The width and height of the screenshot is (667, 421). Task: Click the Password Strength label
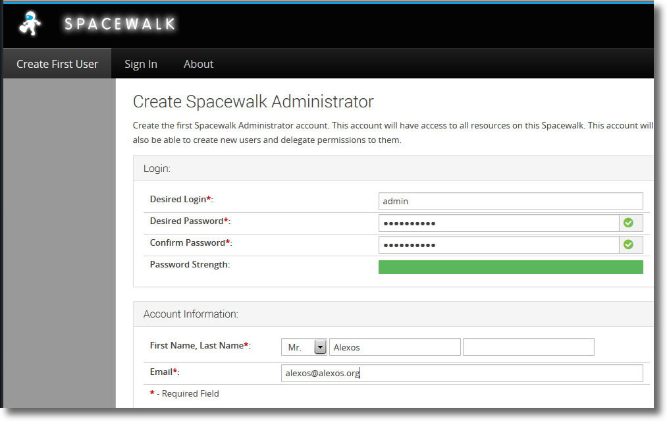pyautogui.click(x=190, y=264)
